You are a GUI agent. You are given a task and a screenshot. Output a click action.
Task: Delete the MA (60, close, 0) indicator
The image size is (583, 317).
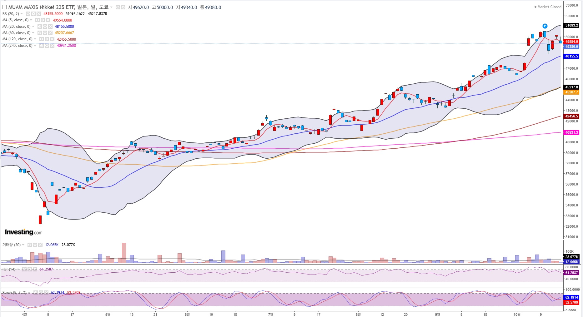click(50, 33)
